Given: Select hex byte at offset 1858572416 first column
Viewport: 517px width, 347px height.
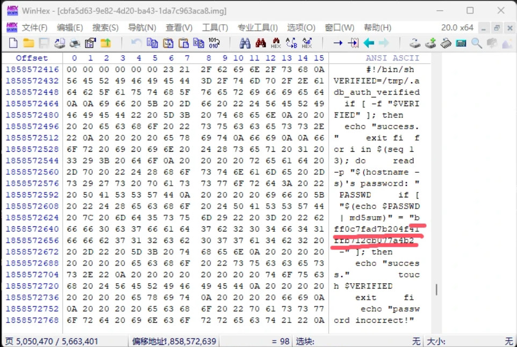Looking at the screenshot, I should coord(74,69).
